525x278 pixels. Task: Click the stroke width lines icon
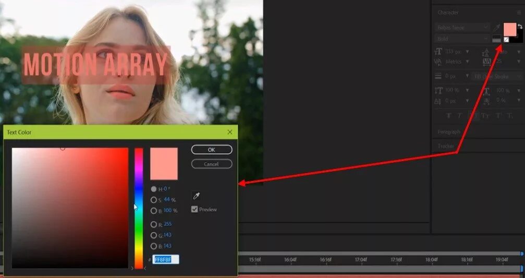tap(438, 76)
